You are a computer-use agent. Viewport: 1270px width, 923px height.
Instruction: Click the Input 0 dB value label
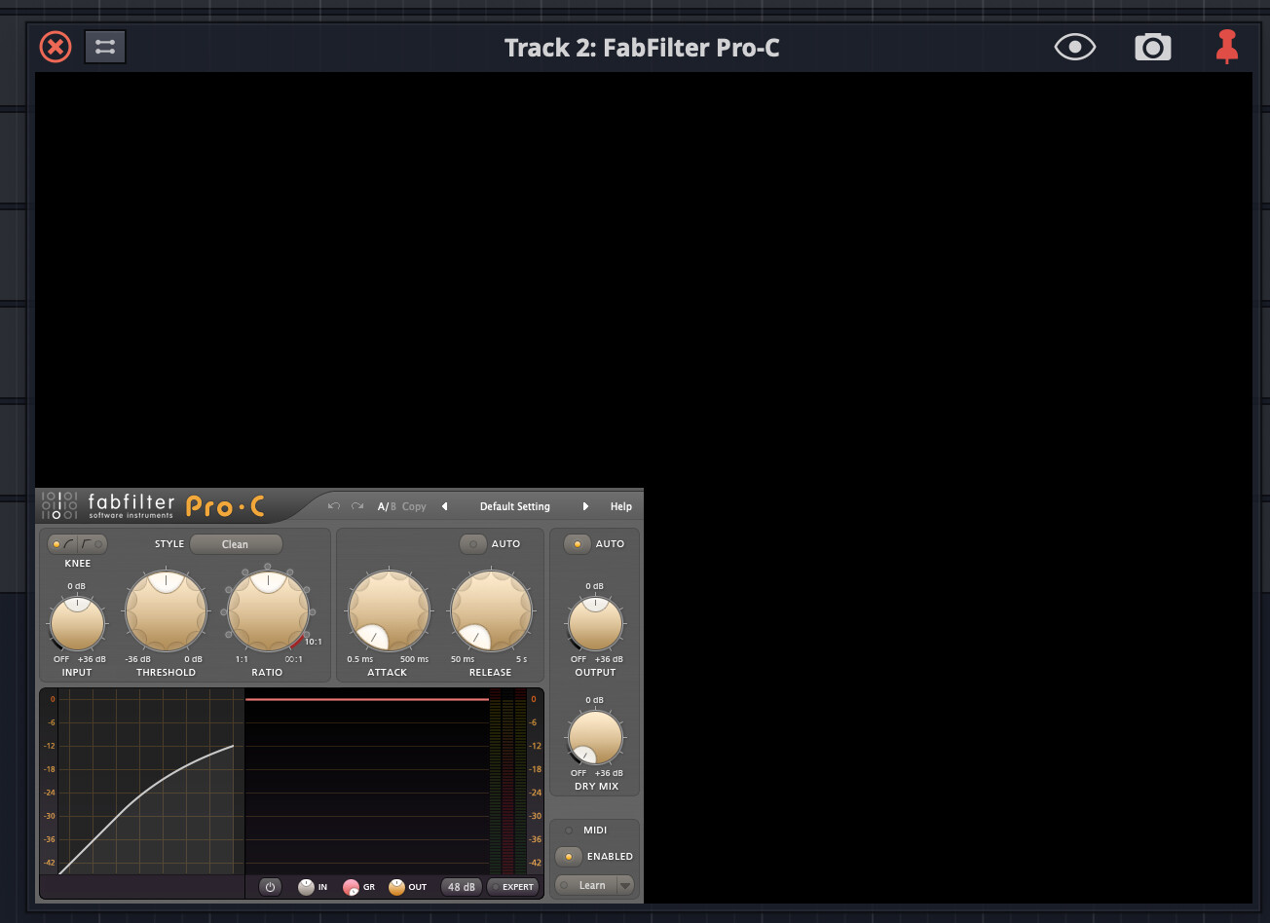pos(77,586)
